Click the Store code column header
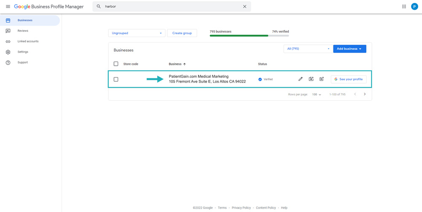 tap(131, 64)
